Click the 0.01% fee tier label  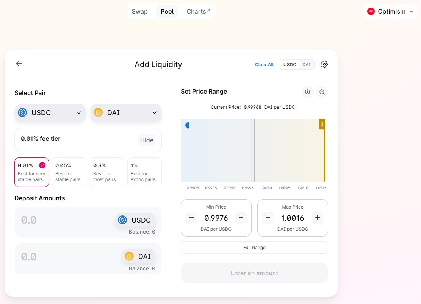pyautogui.click(x=41, y=139)
